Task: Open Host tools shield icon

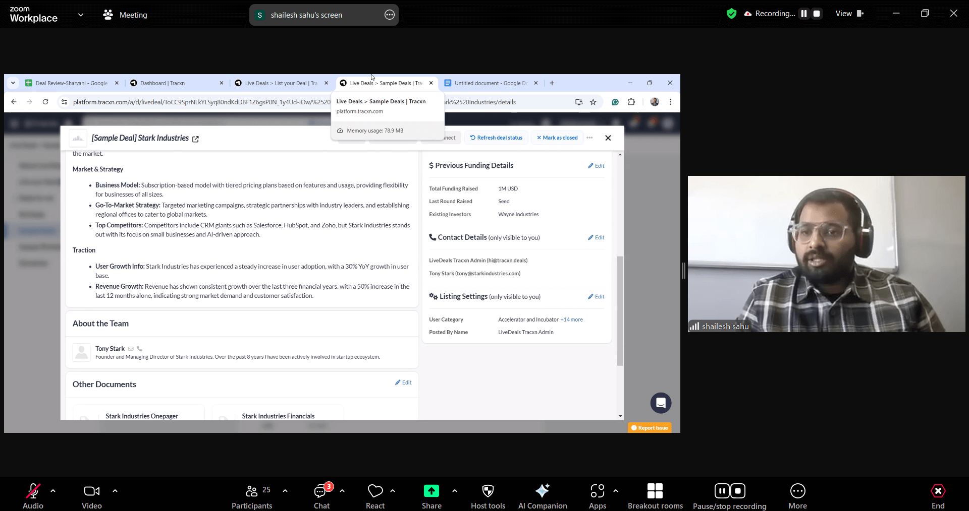Action: (488, 491)
